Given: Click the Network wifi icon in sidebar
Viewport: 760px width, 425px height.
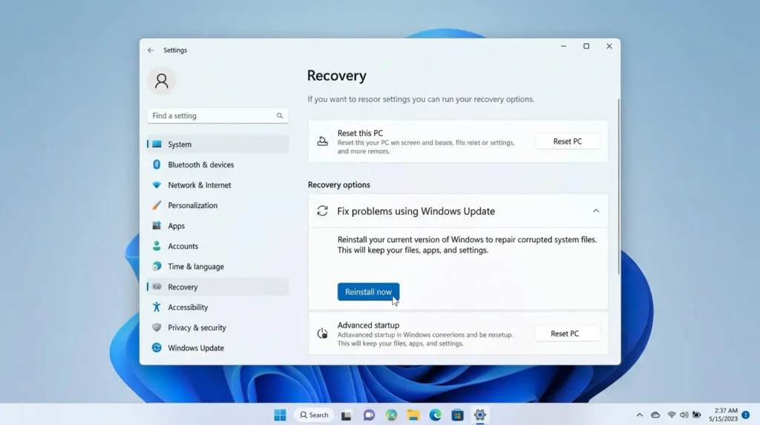Looking at the screenshot, I should click(x=157, y=185).
